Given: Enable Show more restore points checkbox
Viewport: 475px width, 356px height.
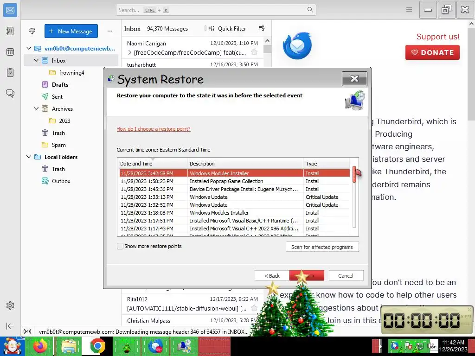Looking at the screenshot, I should tap(120, 246).
